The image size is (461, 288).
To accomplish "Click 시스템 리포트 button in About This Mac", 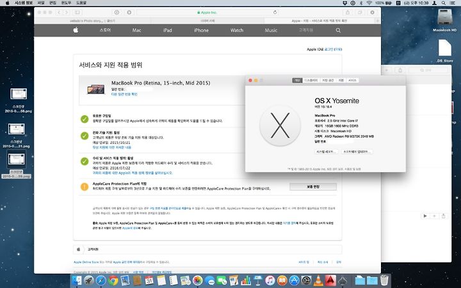I will tap(327, 152).
